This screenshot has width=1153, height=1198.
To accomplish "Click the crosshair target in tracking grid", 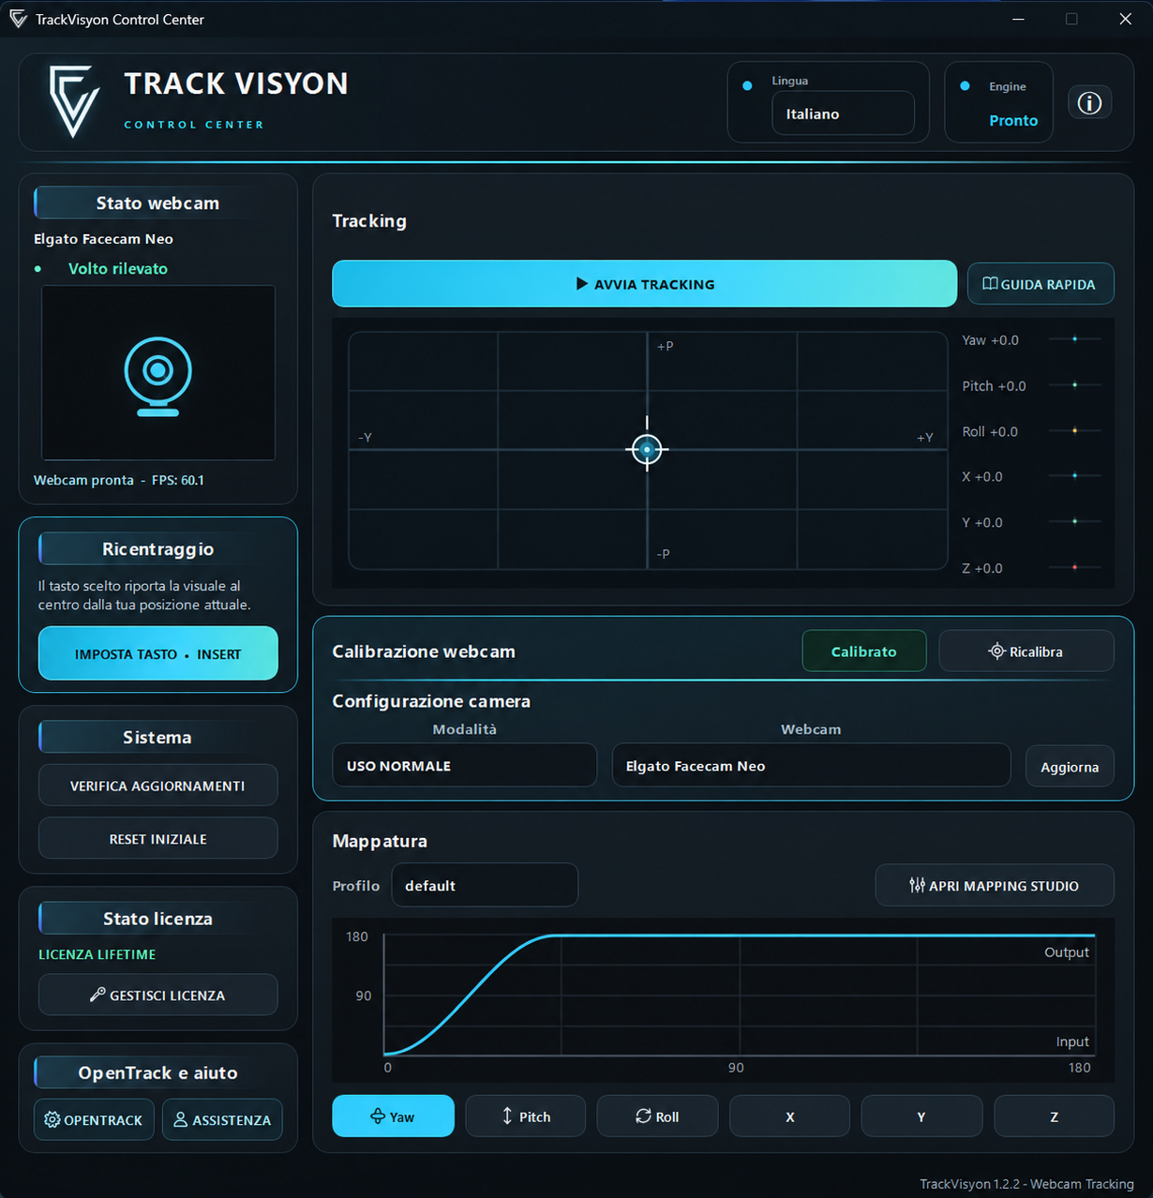I will [647, 450].
